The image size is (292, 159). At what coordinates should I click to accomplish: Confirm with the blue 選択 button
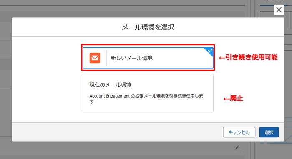[x=269, y=132]
